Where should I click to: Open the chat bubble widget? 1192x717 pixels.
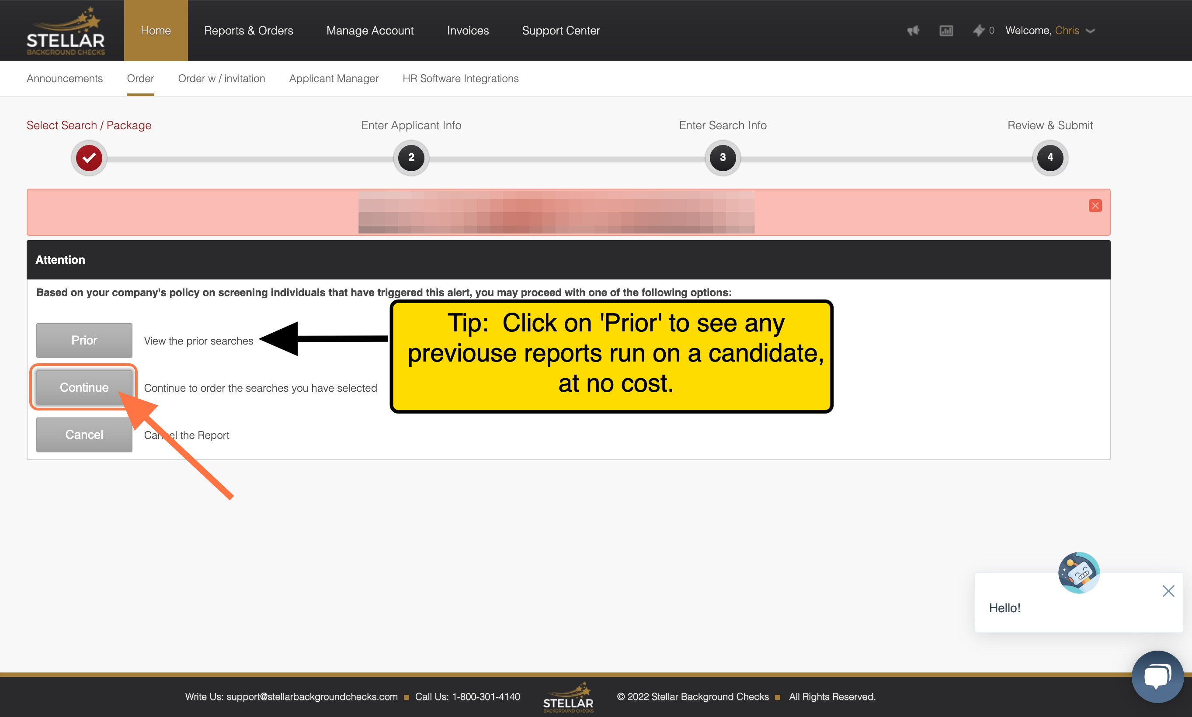(x=1157, y=676)
